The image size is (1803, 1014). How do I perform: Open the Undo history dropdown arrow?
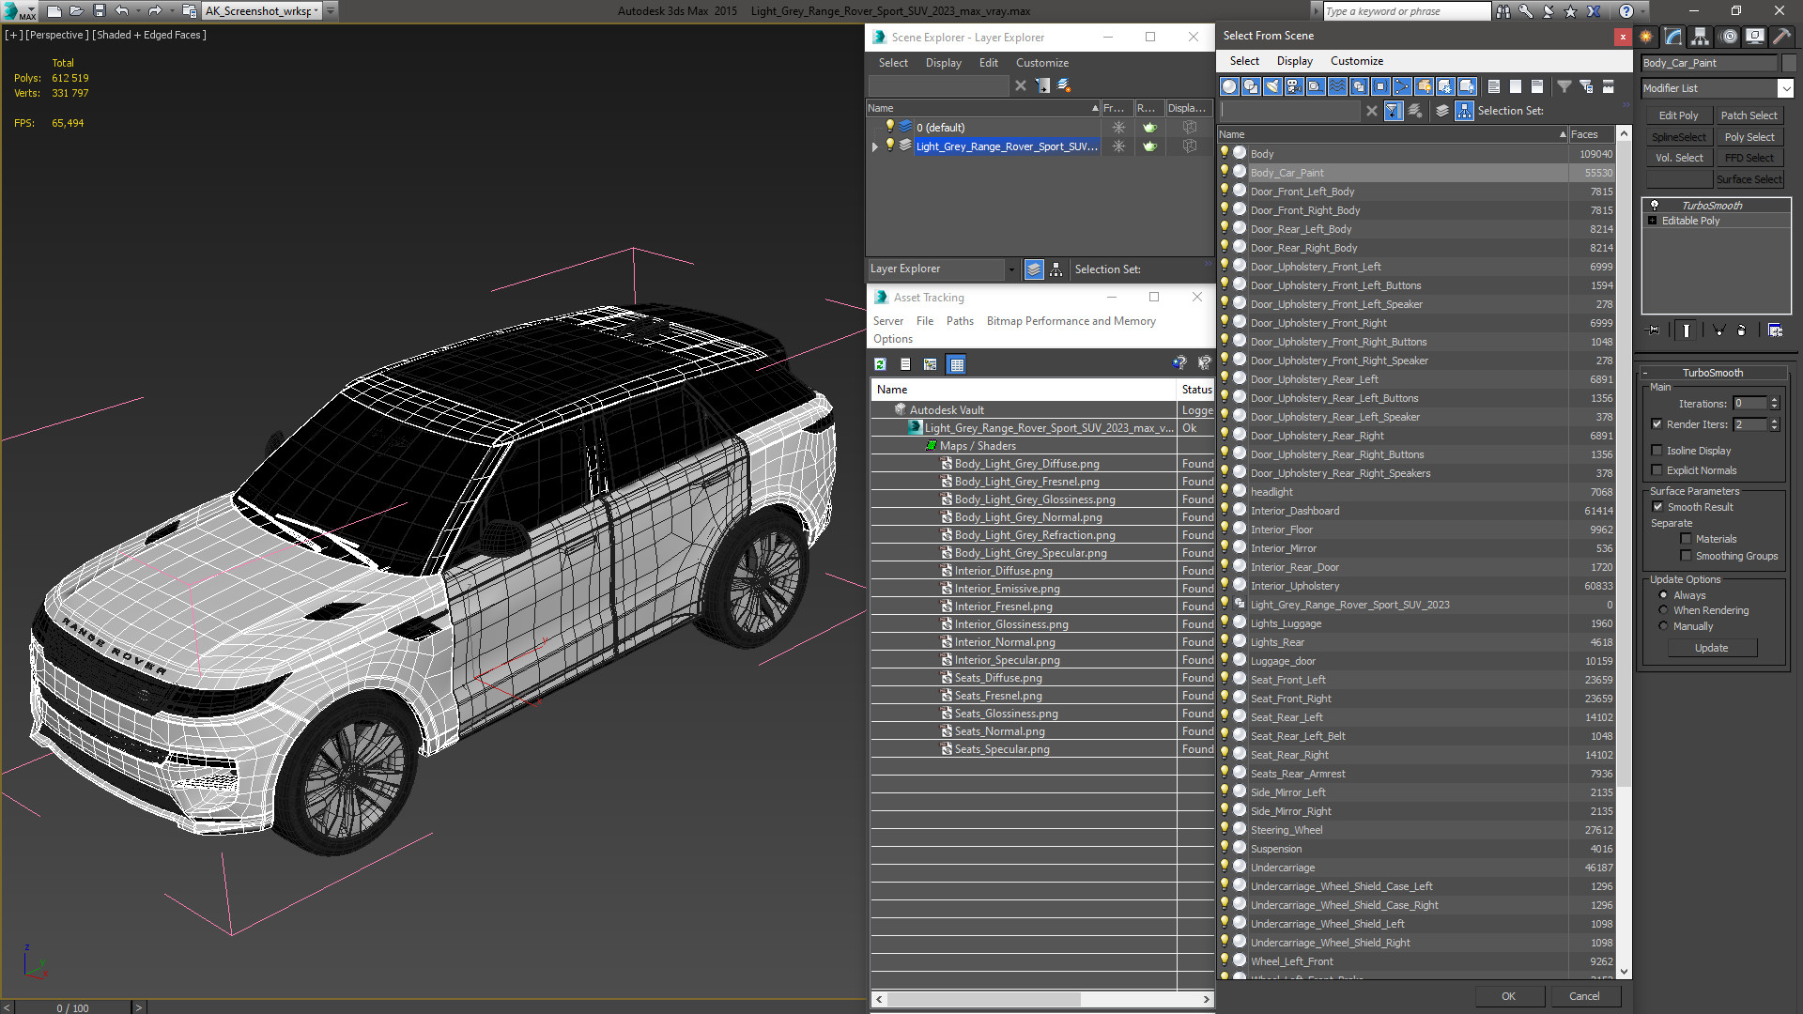(137, 11)
